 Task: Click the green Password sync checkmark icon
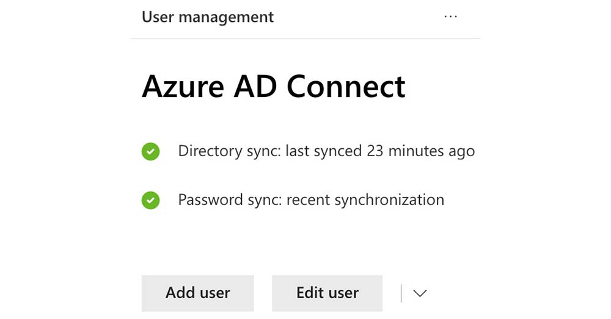click(150, 200)
